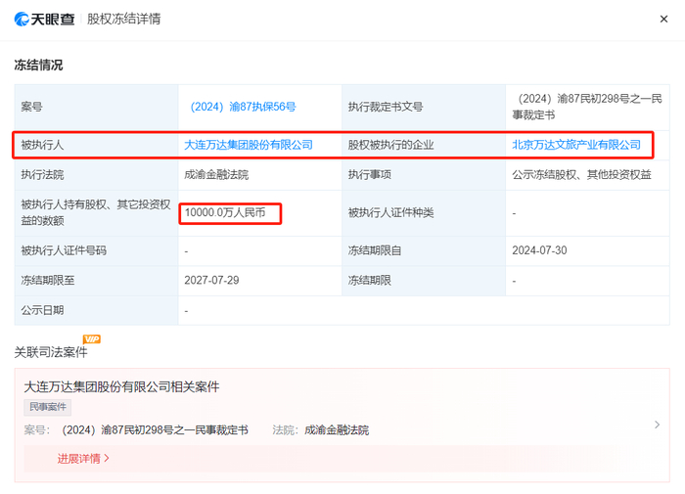Click the 冻结情况 section heading
The height and width of the screenshot is (494, 685).
coord(38,65)
